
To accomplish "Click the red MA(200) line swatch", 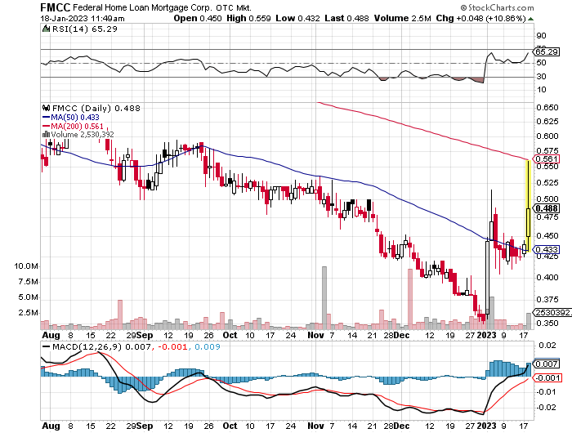I will (46, 126).
